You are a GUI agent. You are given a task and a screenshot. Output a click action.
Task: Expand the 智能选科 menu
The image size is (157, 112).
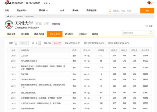click(22, 10)
